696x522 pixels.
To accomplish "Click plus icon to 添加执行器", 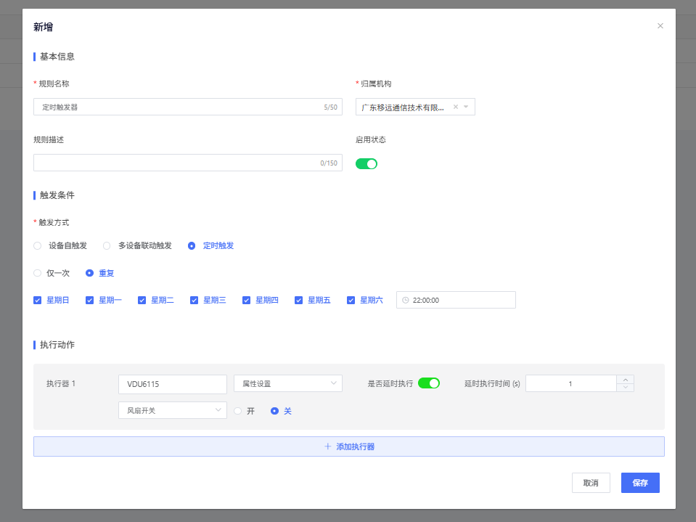I will [x=328, y=446].
